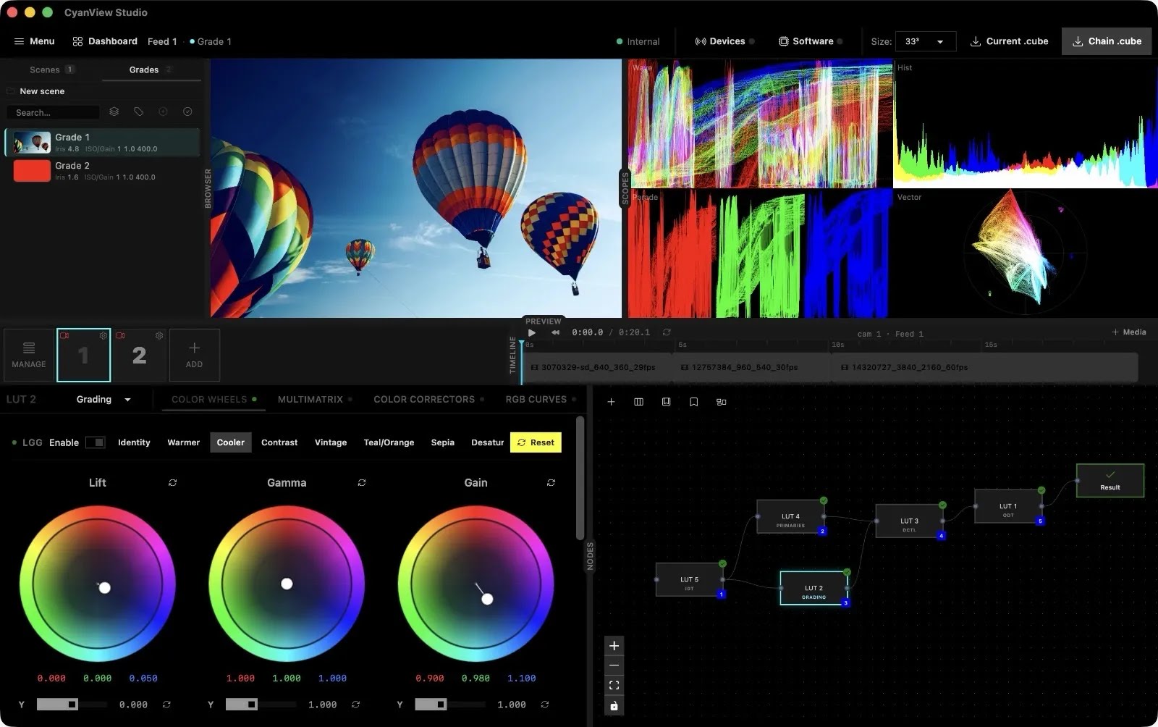Apply the Warmer preset
Screen dimensions: 1158x727
point(183,442)
